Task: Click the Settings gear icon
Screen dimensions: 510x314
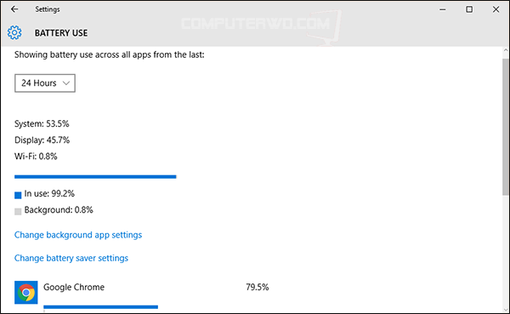Action: (14, 32)
